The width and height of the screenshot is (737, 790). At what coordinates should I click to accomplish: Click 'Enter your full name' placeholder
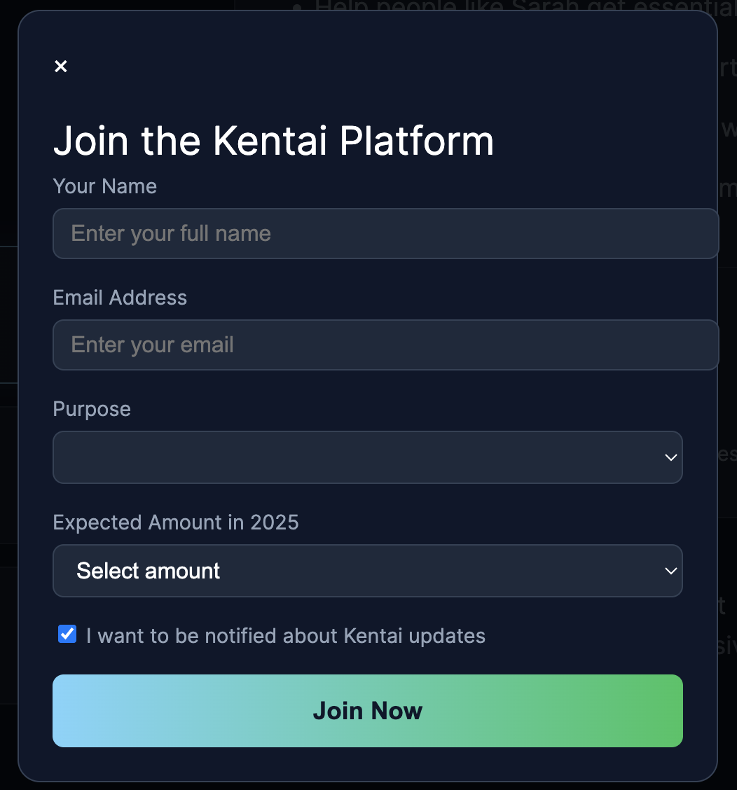coord(171,233)
